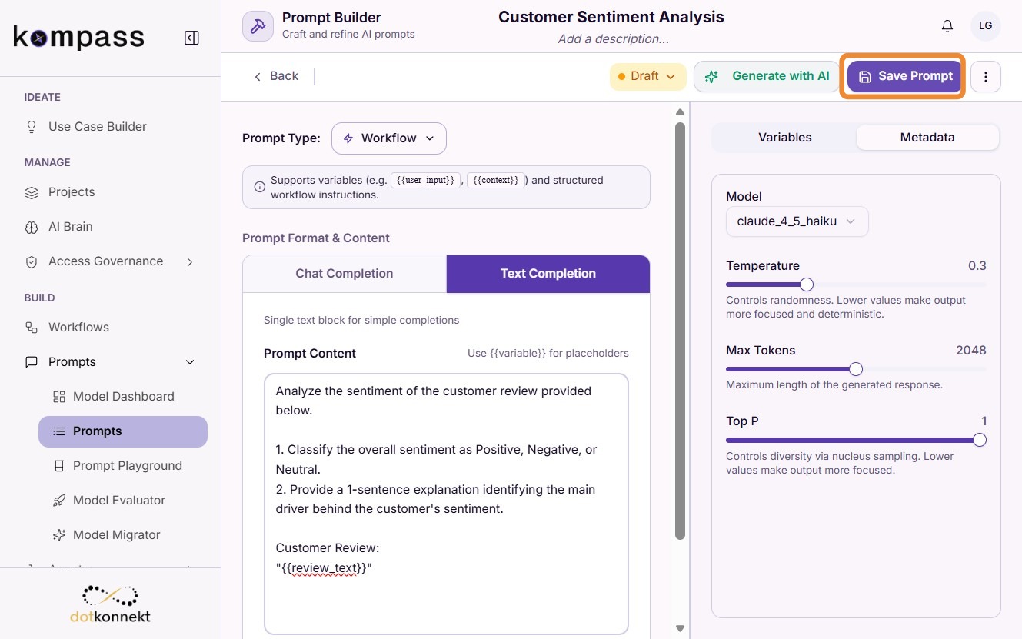Open the Workflow prompt type dropdown
The width and height of the screenshot is (1022, 639).
point(389,138)
